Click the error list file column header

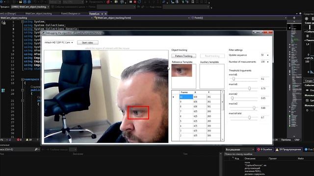pyautogui.click(x=301, y=158)
